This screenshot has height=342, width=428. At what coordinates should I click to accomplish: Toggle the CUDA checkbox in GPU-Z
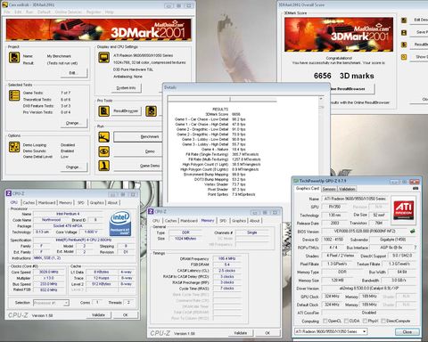click(x=346, y=321)
